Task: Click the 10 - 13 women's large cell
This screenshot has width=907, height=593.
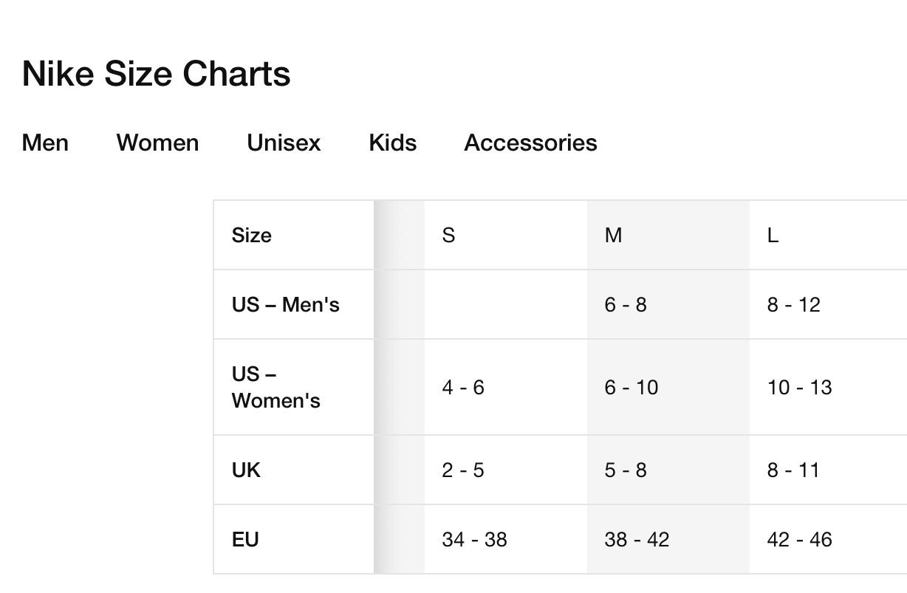Action: [x=799, y=387]
